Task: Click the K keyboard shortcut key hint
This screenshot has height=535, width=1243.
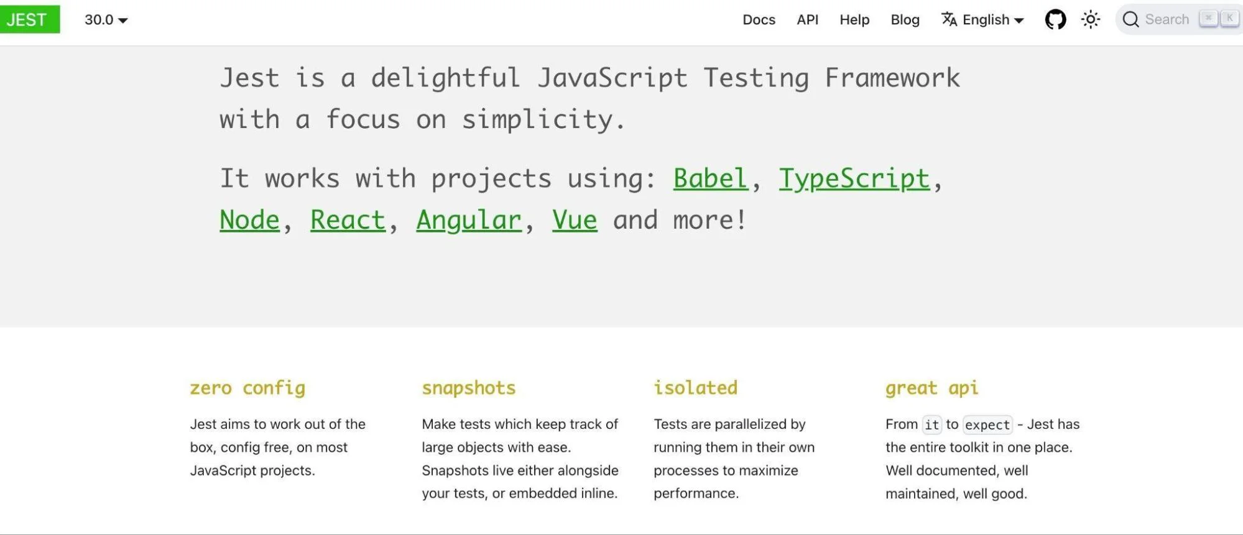Action: (1229, 19)
